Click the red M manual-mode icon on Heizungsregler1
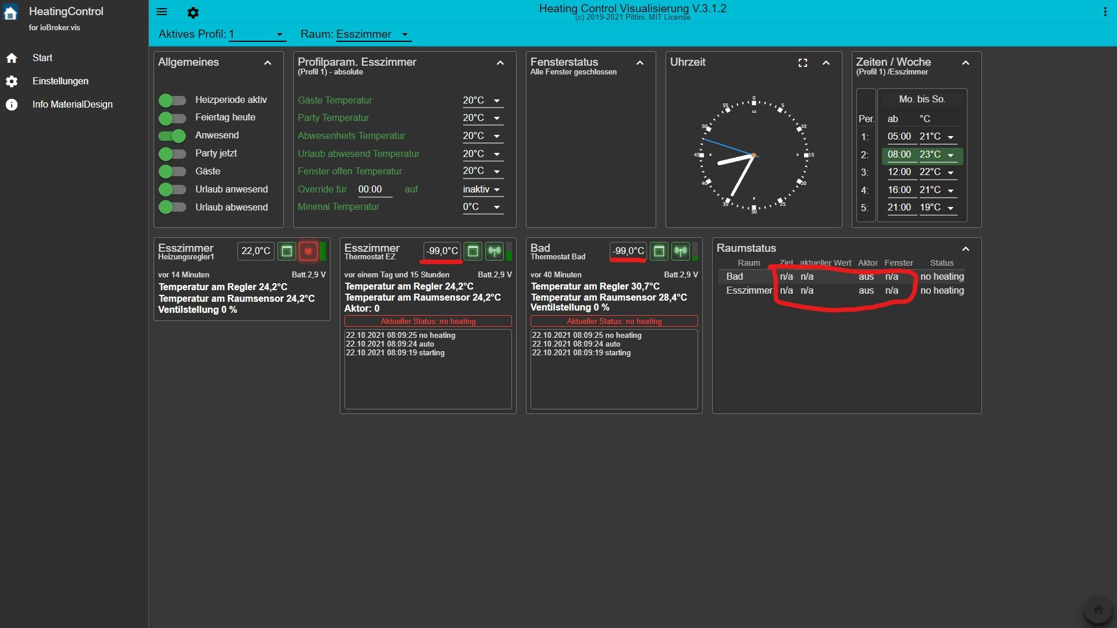The height and width of the screenshot is (628, 1117). coord(308,251)
